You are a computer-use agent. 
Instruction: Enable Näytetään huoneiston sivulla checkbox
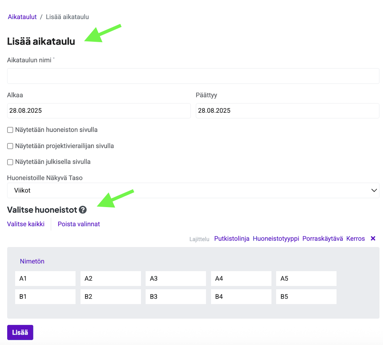tap(10, 130)
